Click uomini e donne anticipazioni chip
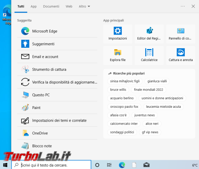 (x=162, y=98)
